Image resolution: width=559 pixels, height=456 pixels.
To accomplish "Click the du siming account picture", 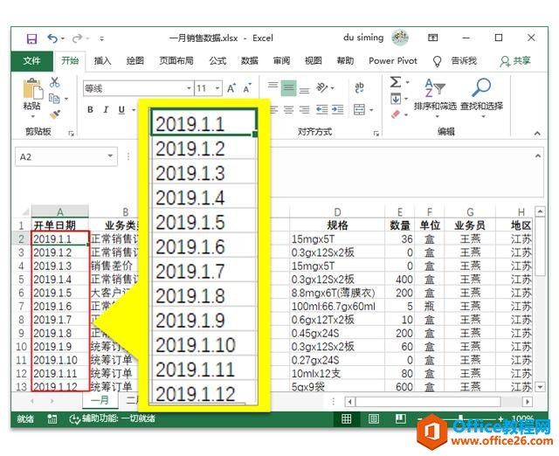I will tap(400, 38).
